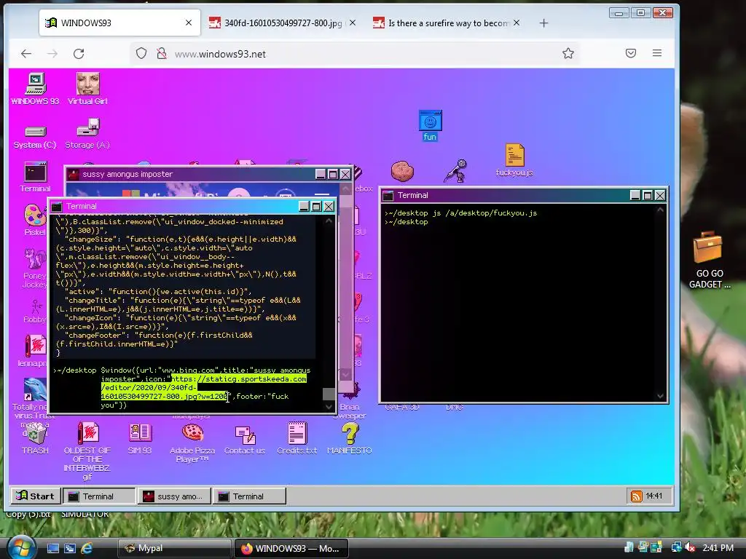Reload the page
Viewport: 746px width, 559px height.
[79, 54]
